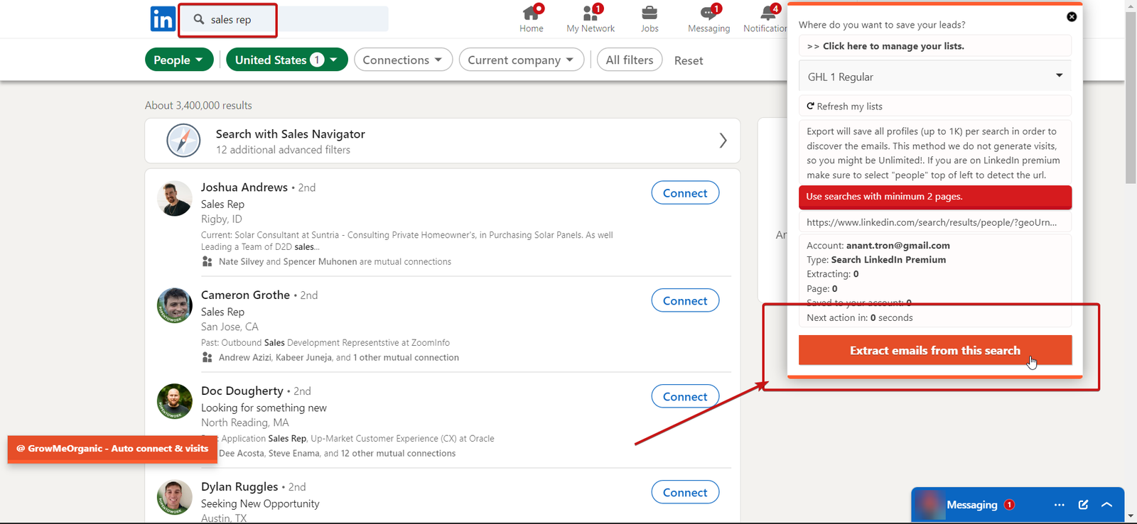Open Doc Dougherty's profile photo
Image resolution: width=1137 pixels, height=524 pixels.
click(175, 401)
